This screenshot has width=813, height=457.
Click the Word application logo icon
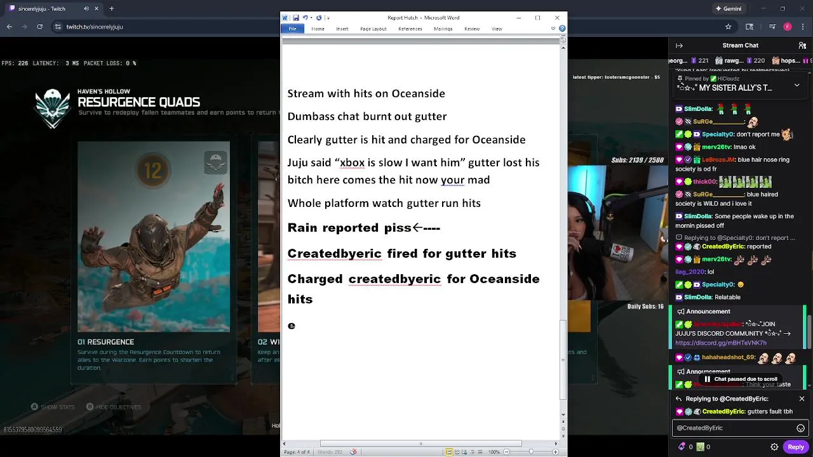click(x=285, y=18)
